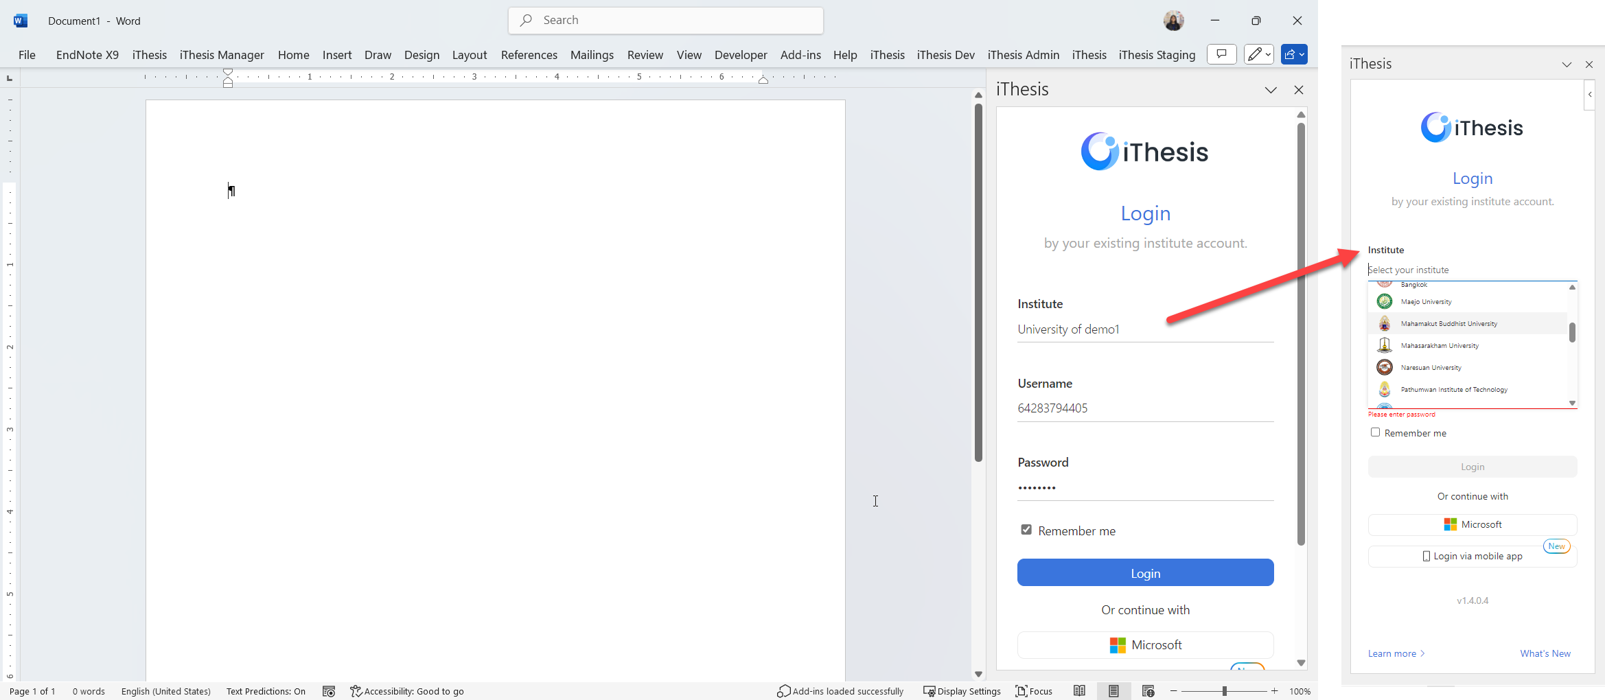Click the Word application icon in the title bar
1605x700 pixels.
click(21, 21)
